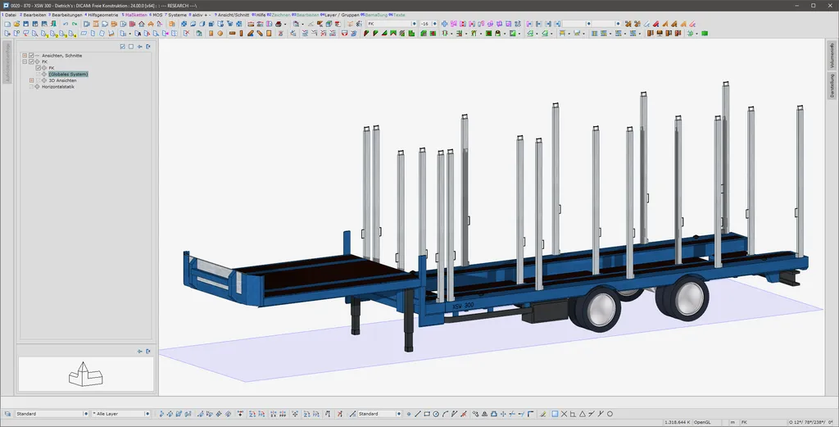This screenshot has height=427, width=839.
Task: Click the save icon in the top toolbar
Action: 25,25
